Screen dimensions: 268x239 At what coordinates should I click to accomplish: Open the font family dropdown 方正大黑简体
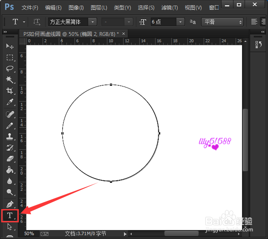[x=92, y=22]
